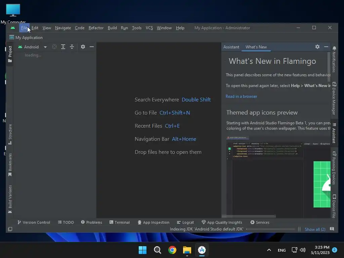Click the indexing progress bar
This screenshot has width=344, height=258.
click(270, 229)
